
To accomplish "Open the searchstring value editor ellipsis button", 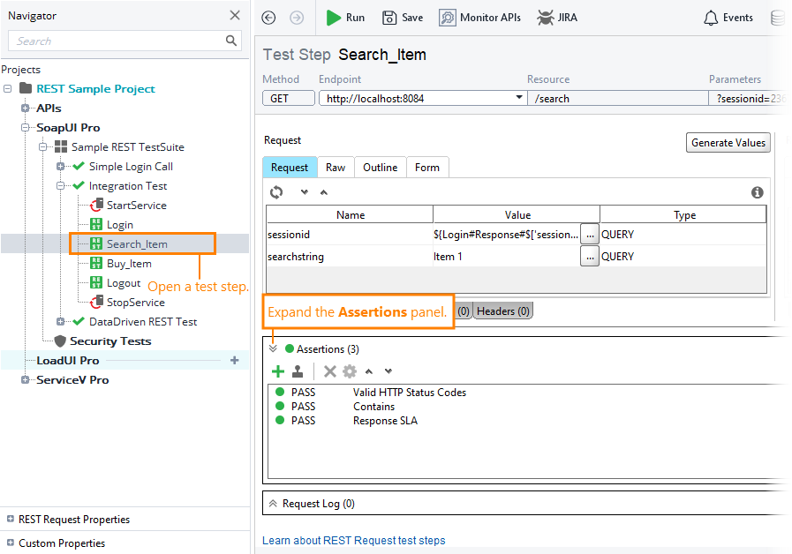I will tap(590, 257).
